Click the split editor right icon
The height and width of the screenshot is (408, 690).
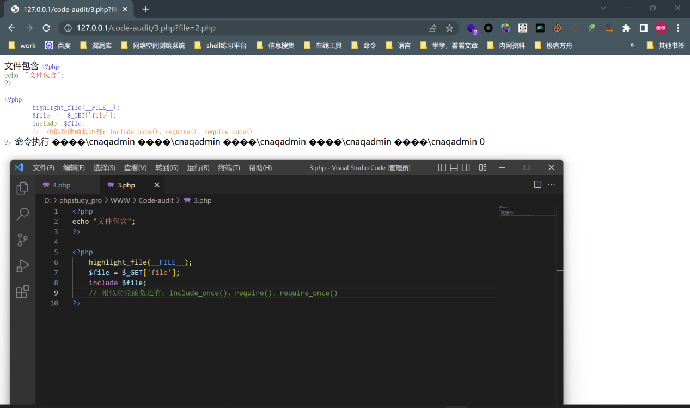point(538,185)
